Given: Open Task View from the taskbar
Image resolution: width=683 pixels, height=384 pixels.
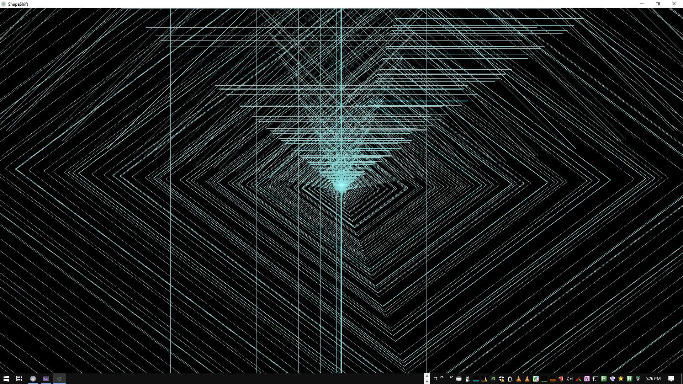Looking at the screenshot, I should (x=19, y=379).
